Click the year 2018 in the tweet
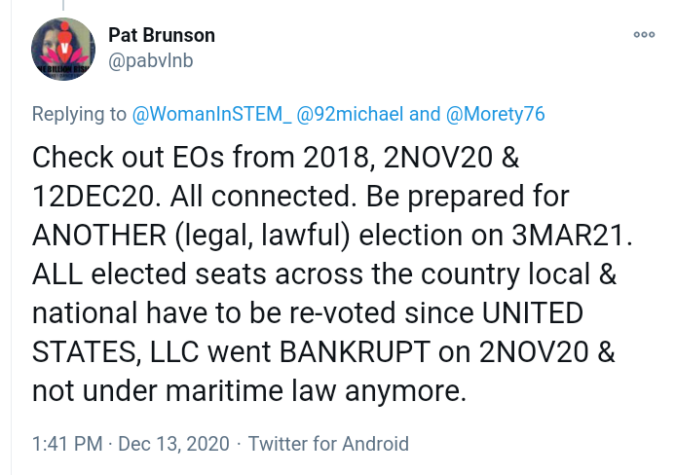 click(x=327, y=158)
